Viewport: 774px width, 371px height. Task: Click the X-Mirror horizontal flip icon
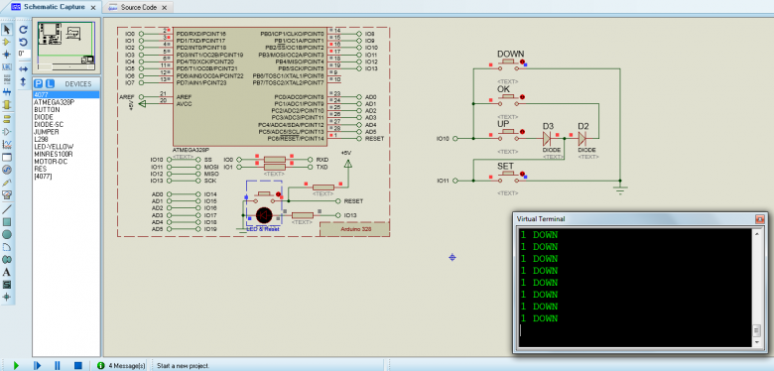pos(23,68)
